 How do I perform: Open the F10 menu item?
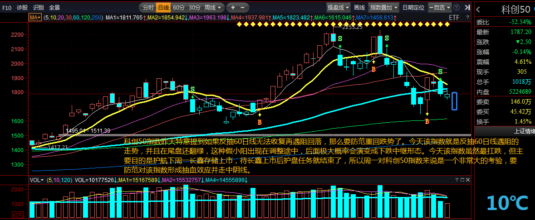coord(7,7)
